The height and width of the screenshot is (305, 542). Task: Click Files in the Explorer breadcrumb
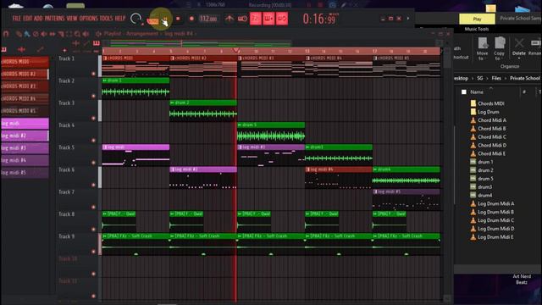coord(496,79)
